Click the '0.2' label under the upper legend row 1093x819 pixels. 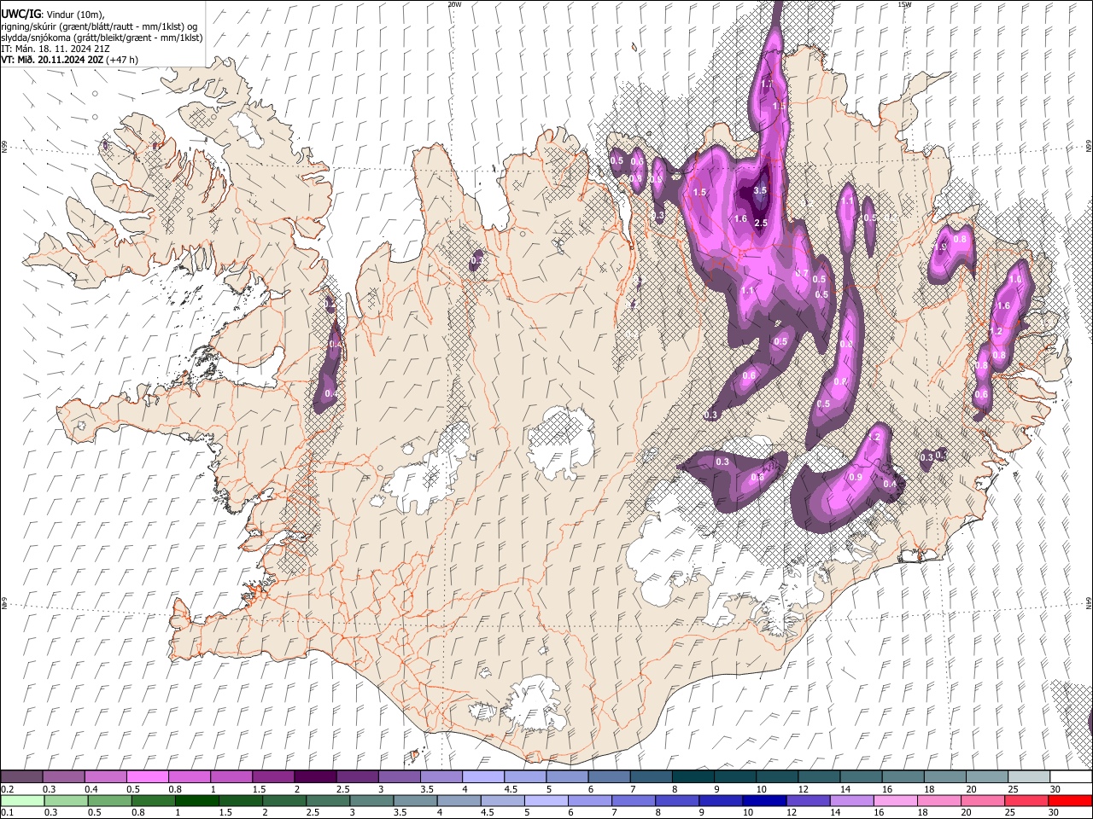pos(7,789)
